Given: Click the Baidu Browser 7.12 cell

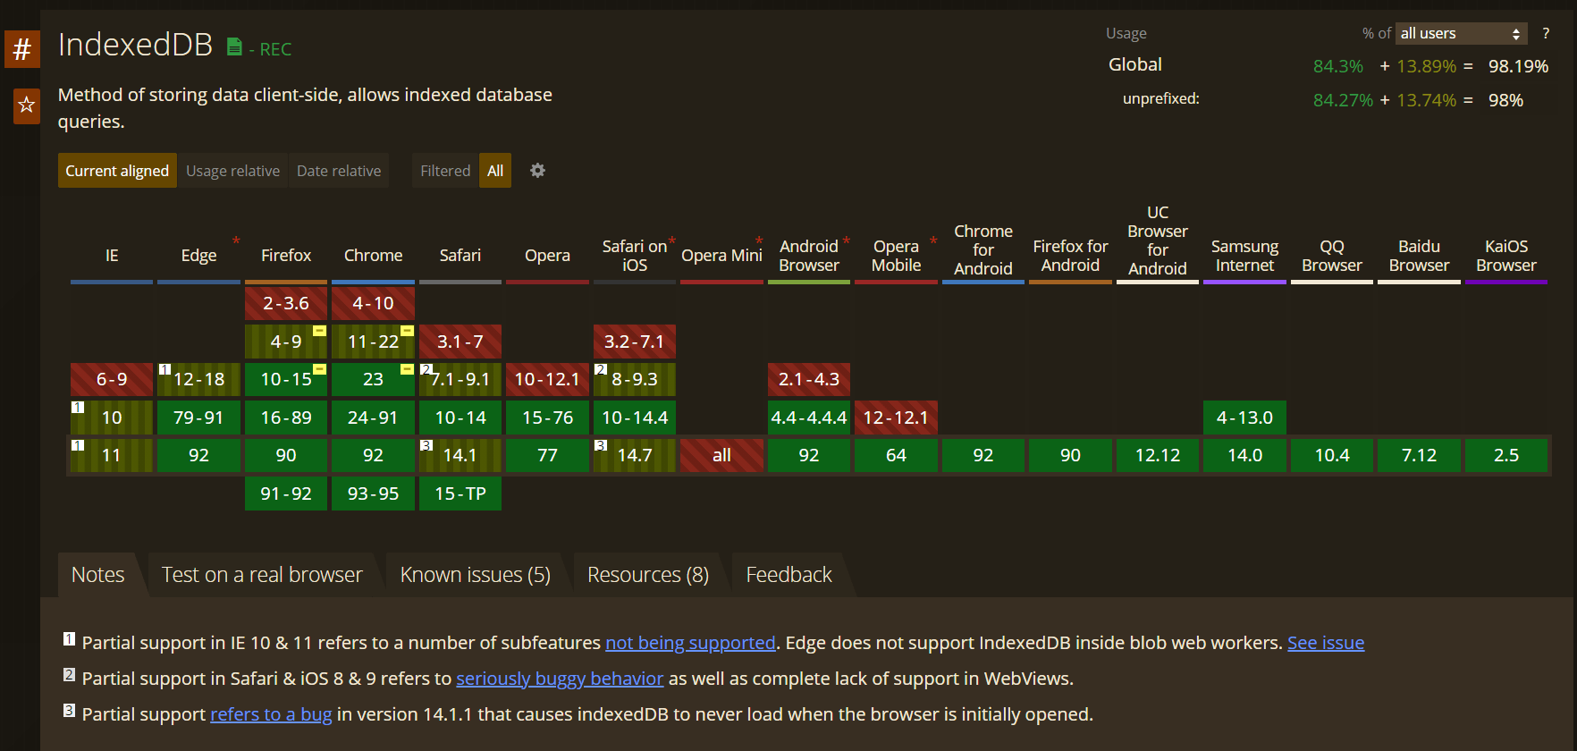Looking at the screenshot, I should pos(1419,455).
